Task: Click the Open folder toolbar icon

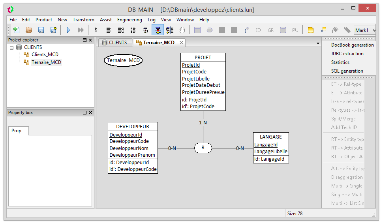Action: click(29, 30)
